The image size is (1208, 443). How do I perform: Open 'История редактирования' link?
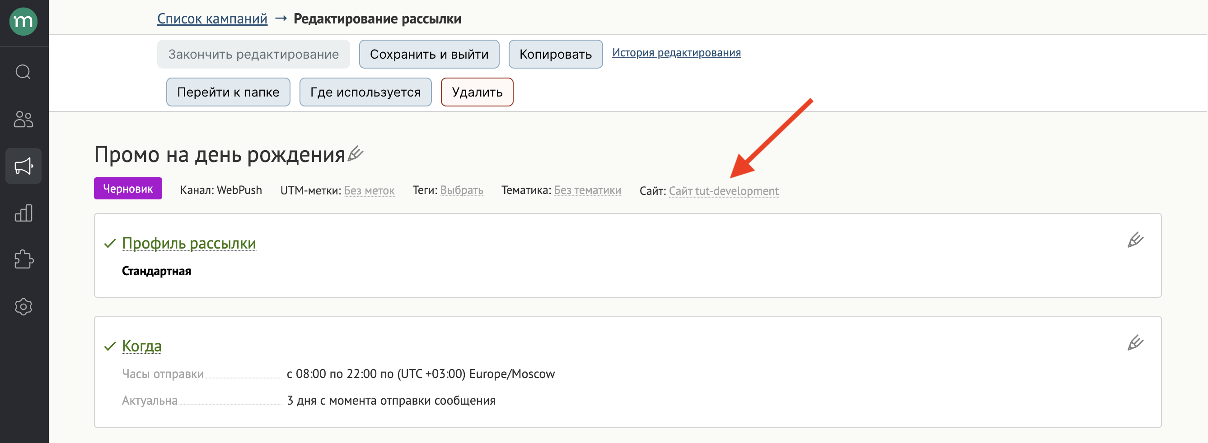676,52
